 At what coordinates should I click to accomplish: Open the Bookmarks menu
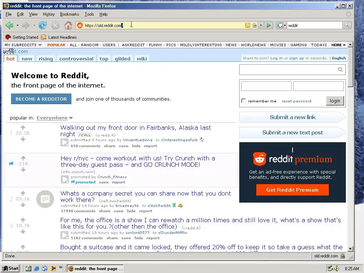click(69, 14)
